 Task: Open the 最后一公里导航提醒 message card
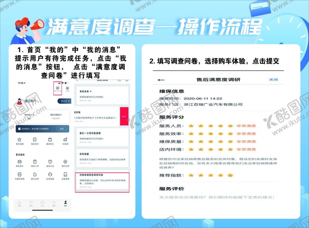coord(102,137)
